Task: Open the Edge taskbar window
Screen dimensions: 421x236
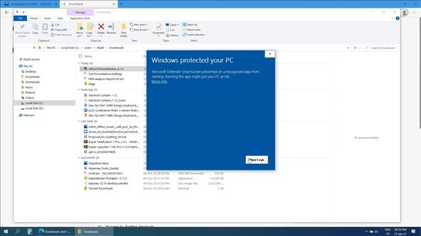Action: [55, 231]
